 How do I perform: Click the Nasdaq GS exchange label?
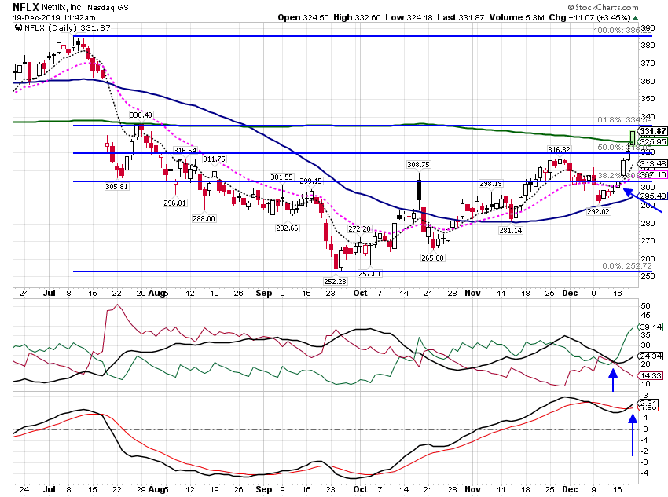coord(108,8)
